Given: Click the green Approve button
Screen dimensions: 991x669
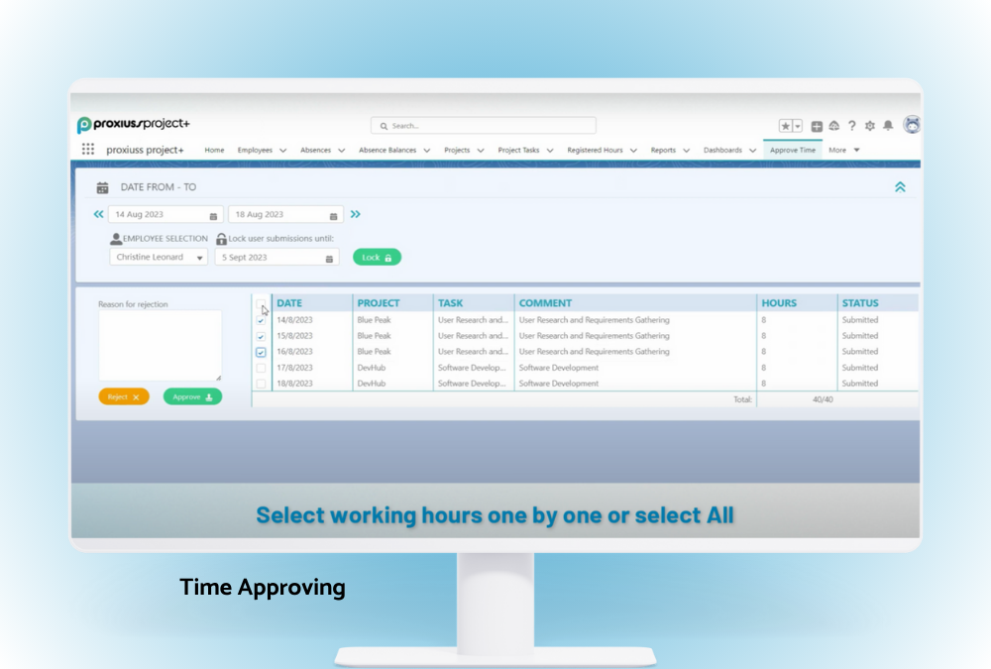Looking at the screenshot, I should (x=192, y=396).
